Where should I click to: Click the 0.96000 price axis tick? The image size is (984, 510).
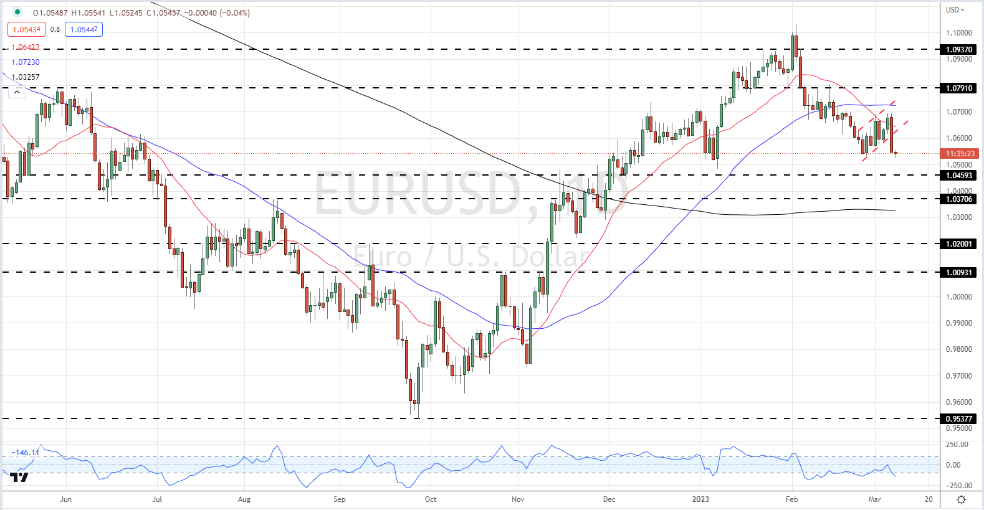point(959,402)
